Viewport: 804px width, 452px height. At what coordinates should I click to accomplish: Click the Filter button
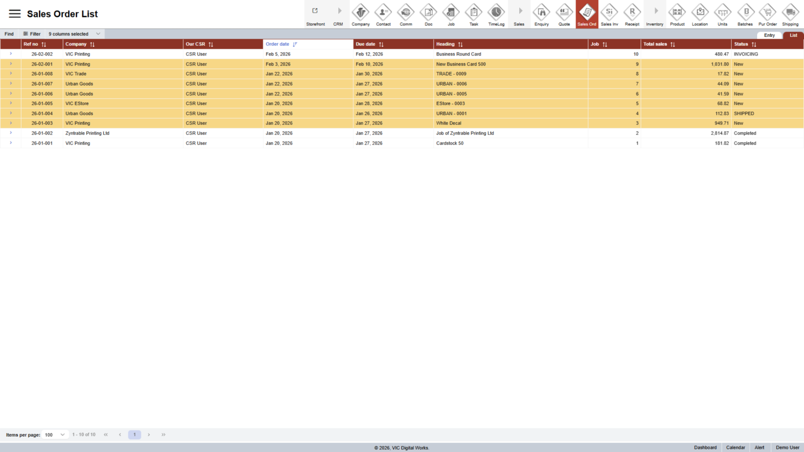(32, 34)
